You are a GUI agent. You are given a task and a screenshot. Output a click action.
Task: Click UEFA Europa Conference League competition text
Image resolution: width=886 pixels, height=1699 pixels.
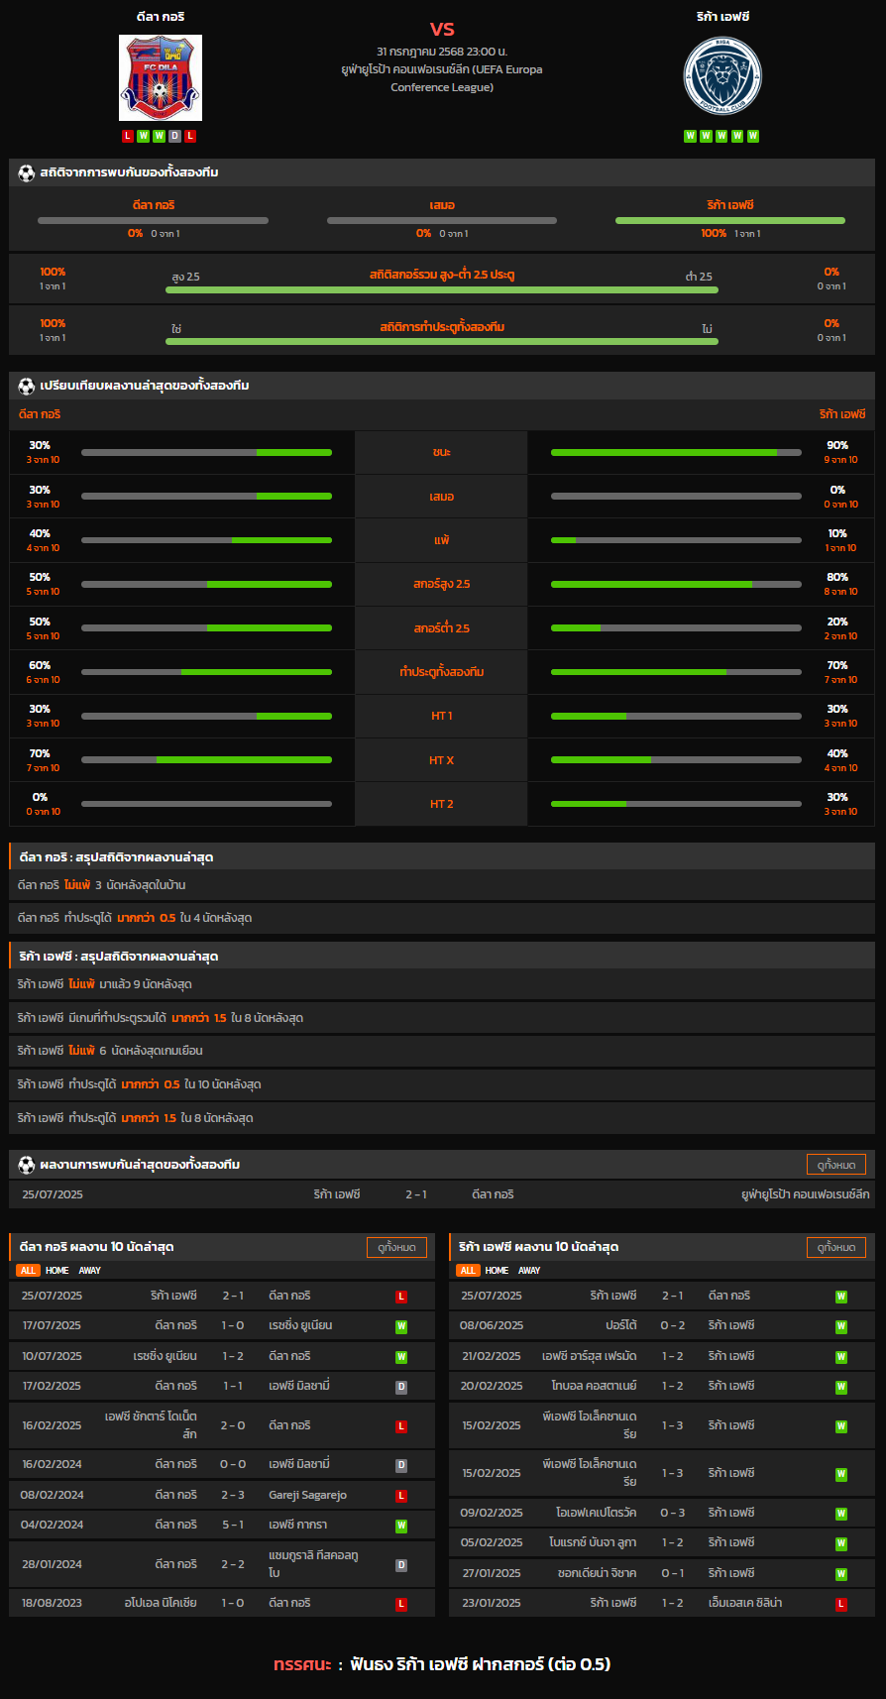(x=442, y=78)
